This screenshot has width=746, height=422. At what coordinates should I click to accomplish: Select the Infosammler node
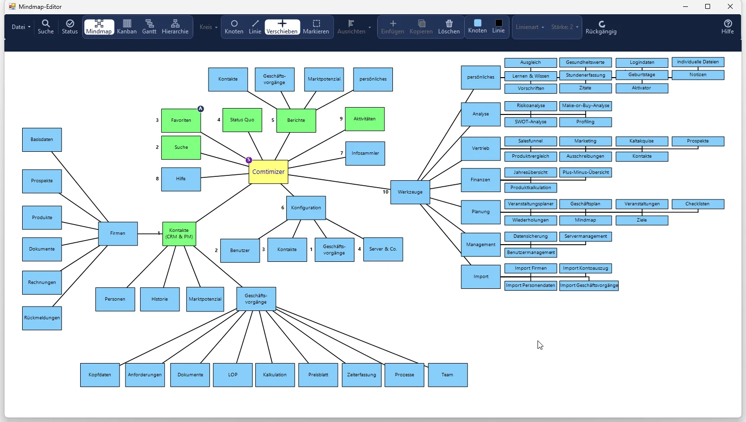(x=365, y=153)
